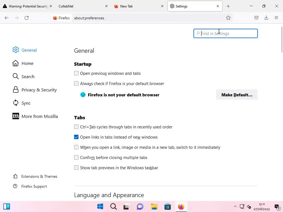
Task: Enable switch to new tab immediately option
Action: [76, 147]
